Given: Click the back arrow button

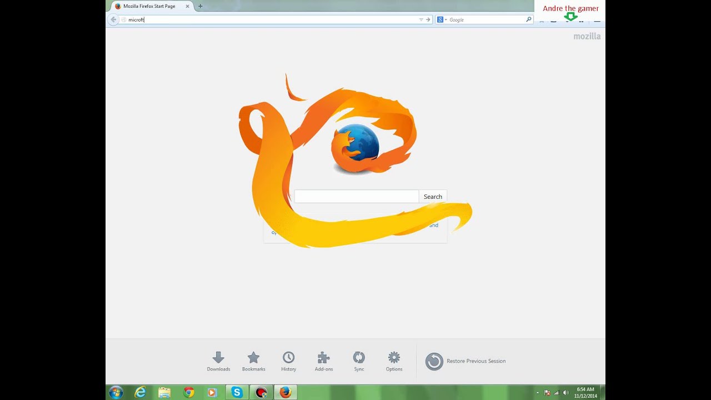Looking at the screenshot, I should pyautogui.click(x=113, y=19).
